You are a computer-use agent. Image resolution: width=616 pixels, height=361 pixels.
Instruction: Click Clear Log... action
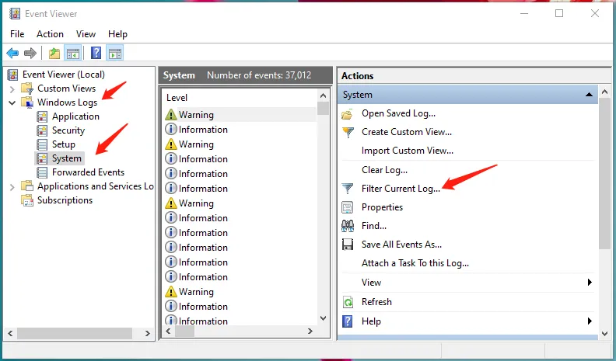(x=384, y=170)
